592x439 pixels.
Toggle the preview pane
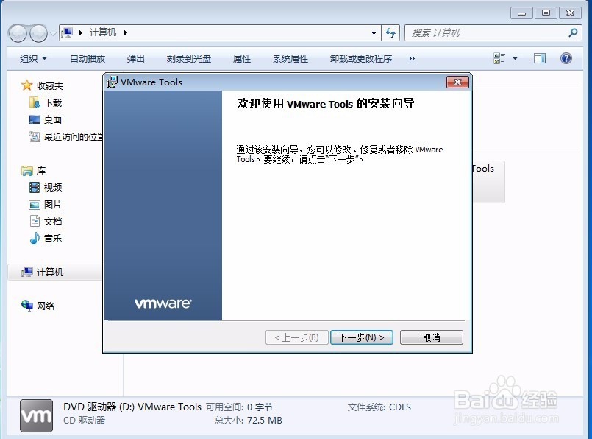540,58
